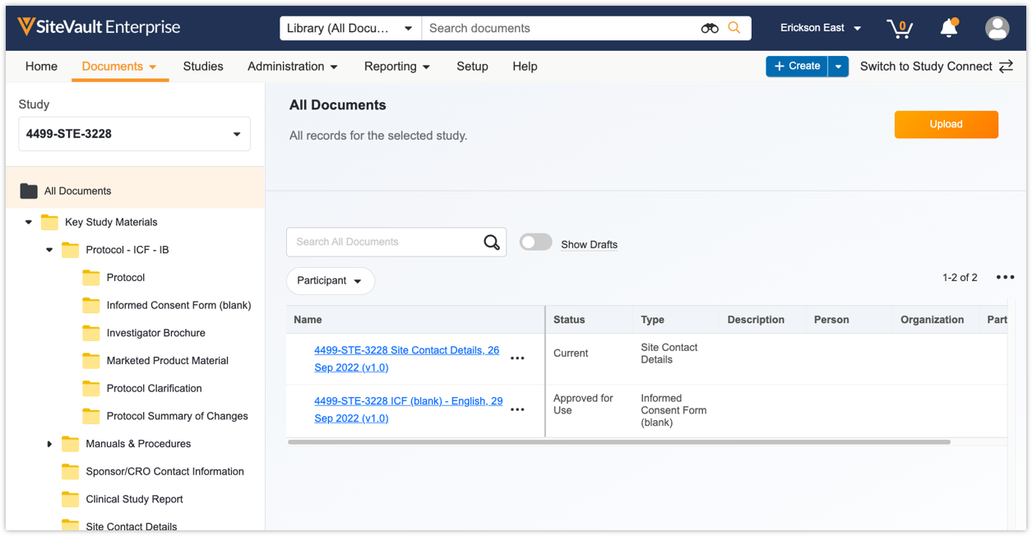Open the Erickson East site dropdown
This screenshot has width=1032, height=536.
[x=821, y=28]
